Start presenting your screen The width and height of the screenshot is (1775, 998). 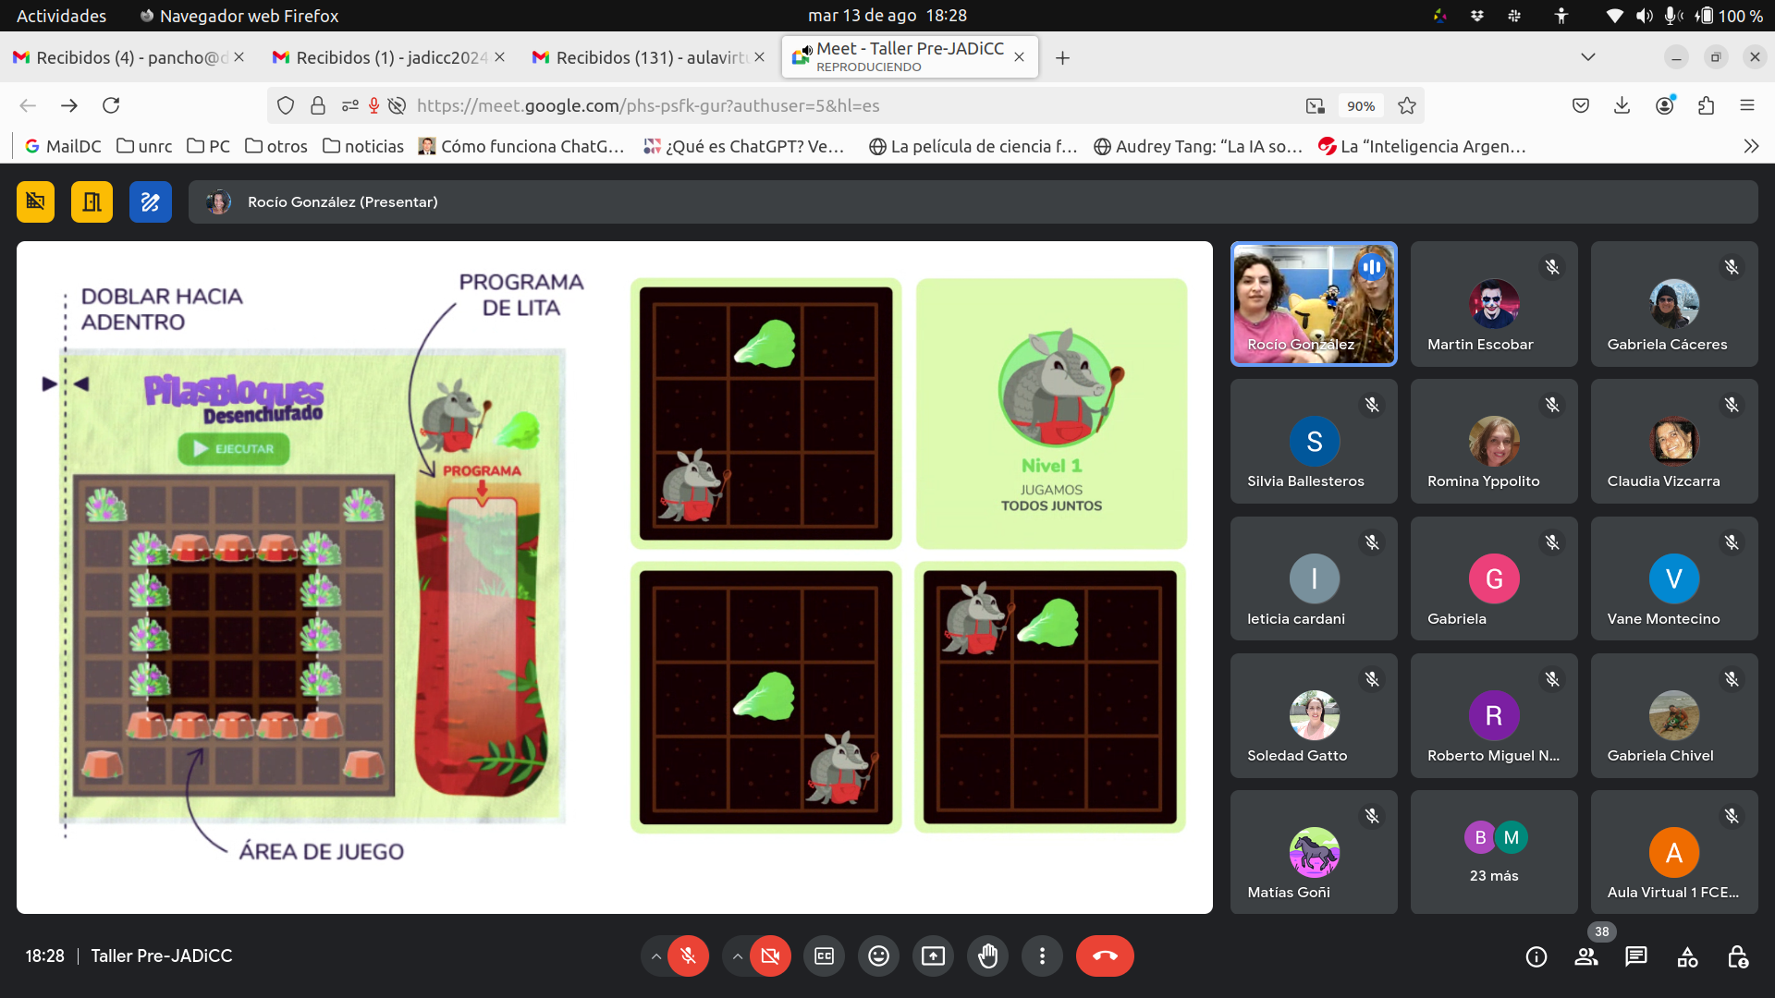tap(933, 955)
